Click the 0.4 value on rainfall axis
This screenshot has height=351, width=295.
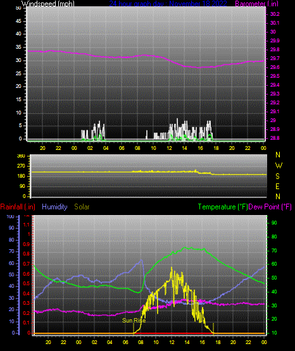pos(26,293)
